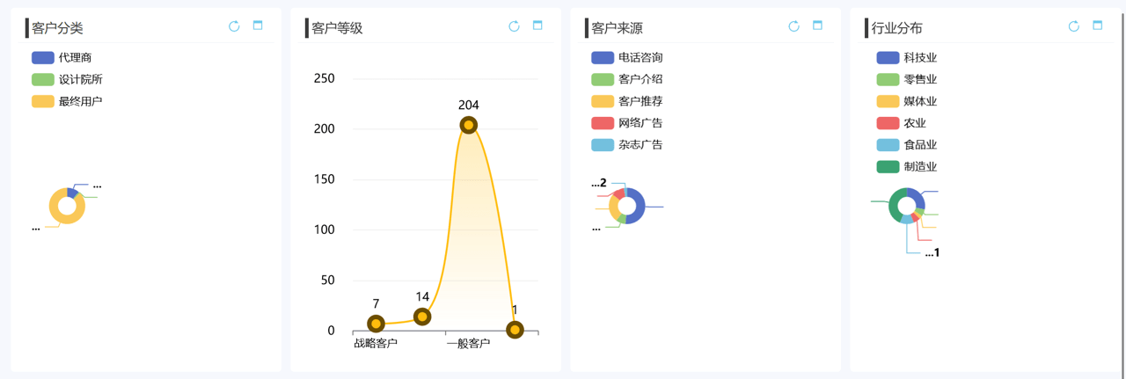This screenshot has width=1126, height=379.
Task: Maximize the 客户分类 panel
Action: pyautogui.click(x=258, y=26)
